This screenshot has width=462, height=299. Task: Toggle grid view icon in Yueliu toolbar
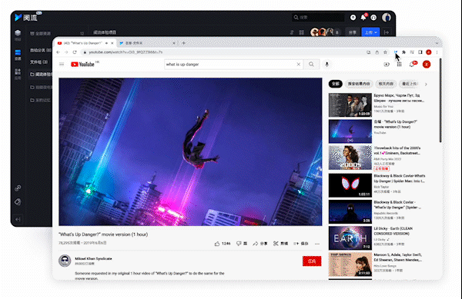point(301,32)
